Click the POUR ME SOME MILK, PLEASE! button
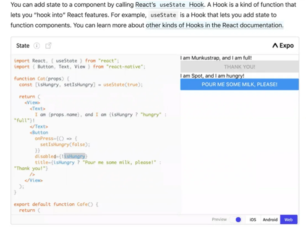Screen dimensions: 306x227 pyautogui.click(x=239, y=84)
